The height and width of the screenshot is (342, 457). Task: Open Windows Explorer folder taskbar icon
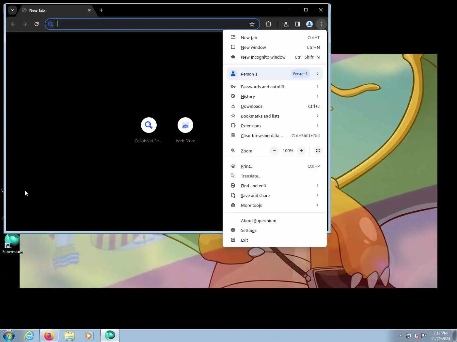coord(70,335)
